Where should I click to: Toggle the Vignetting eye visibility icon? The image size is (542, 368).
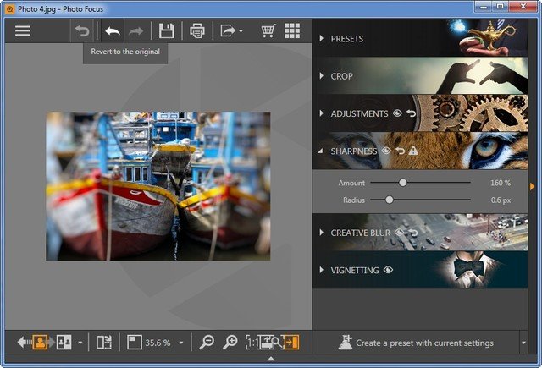pyautogui.click(x=389, y=270)
